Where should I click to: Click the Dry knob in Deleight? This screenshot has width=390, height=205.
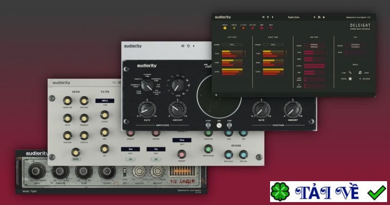[x=262, y=28]
